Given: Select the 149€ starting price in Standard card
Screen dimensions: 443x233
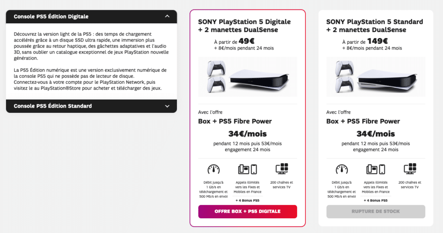Looking at the screenshot, I should (377, 41).
